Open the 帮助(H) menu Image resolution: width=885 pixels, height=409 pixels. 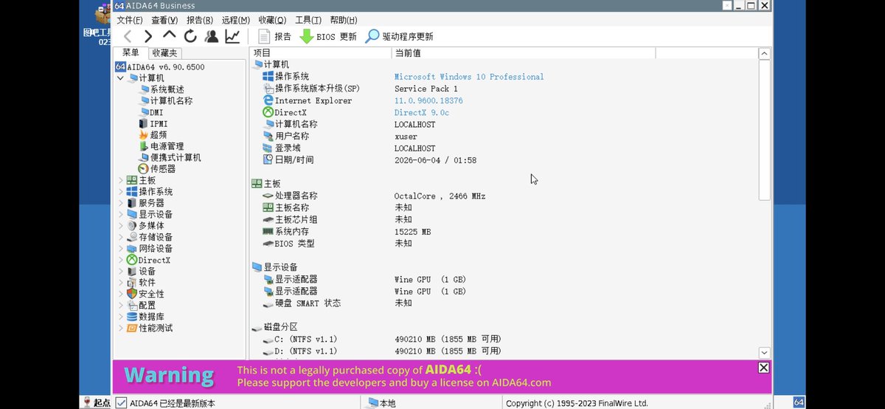(344, 20)
